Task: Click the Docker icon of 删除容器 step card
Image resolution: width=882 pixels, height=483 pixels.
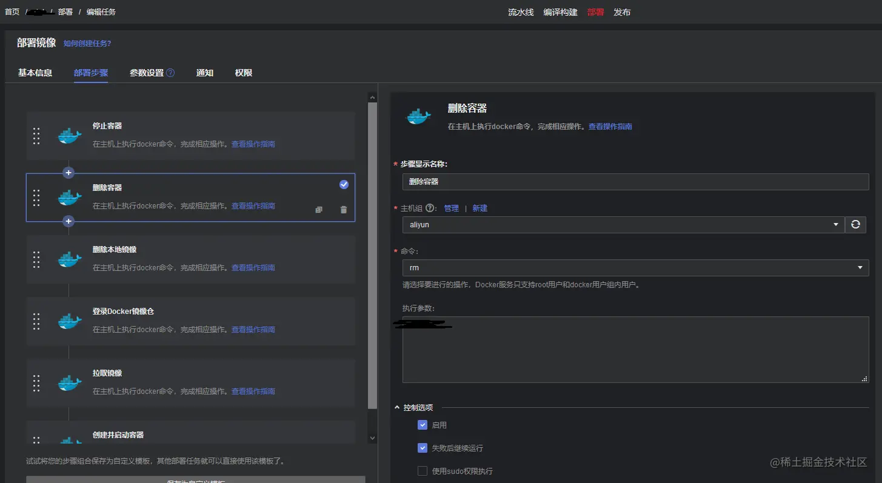Action: coord(70,198)
